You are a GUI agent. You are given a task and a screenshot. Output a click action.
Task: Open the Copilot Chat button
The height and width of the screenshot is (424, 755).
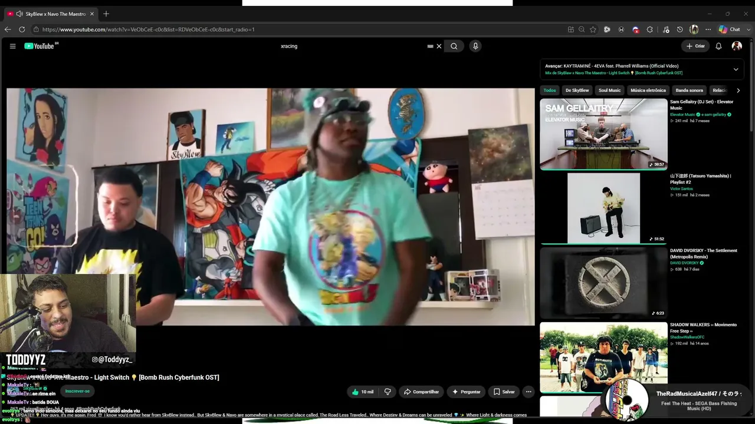[x=729, y=29]
